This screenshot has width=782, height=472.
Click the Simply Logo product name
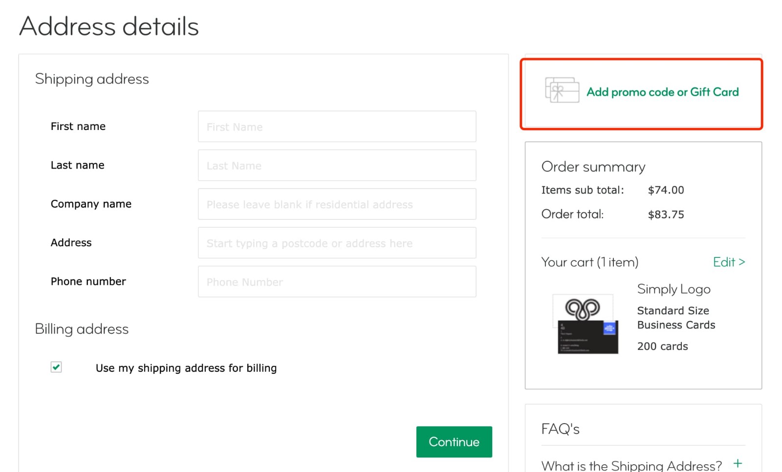673,289
